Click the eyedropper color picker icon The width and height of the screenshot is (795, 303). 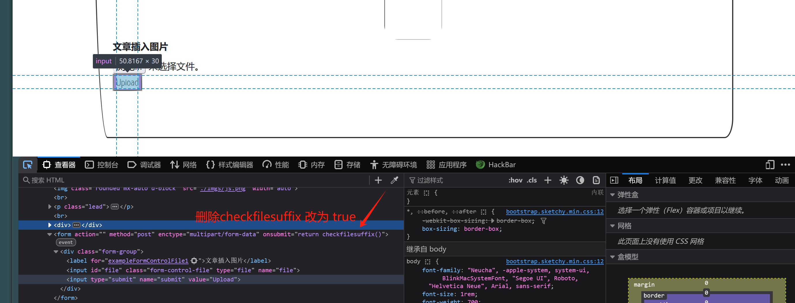[394, 180]
